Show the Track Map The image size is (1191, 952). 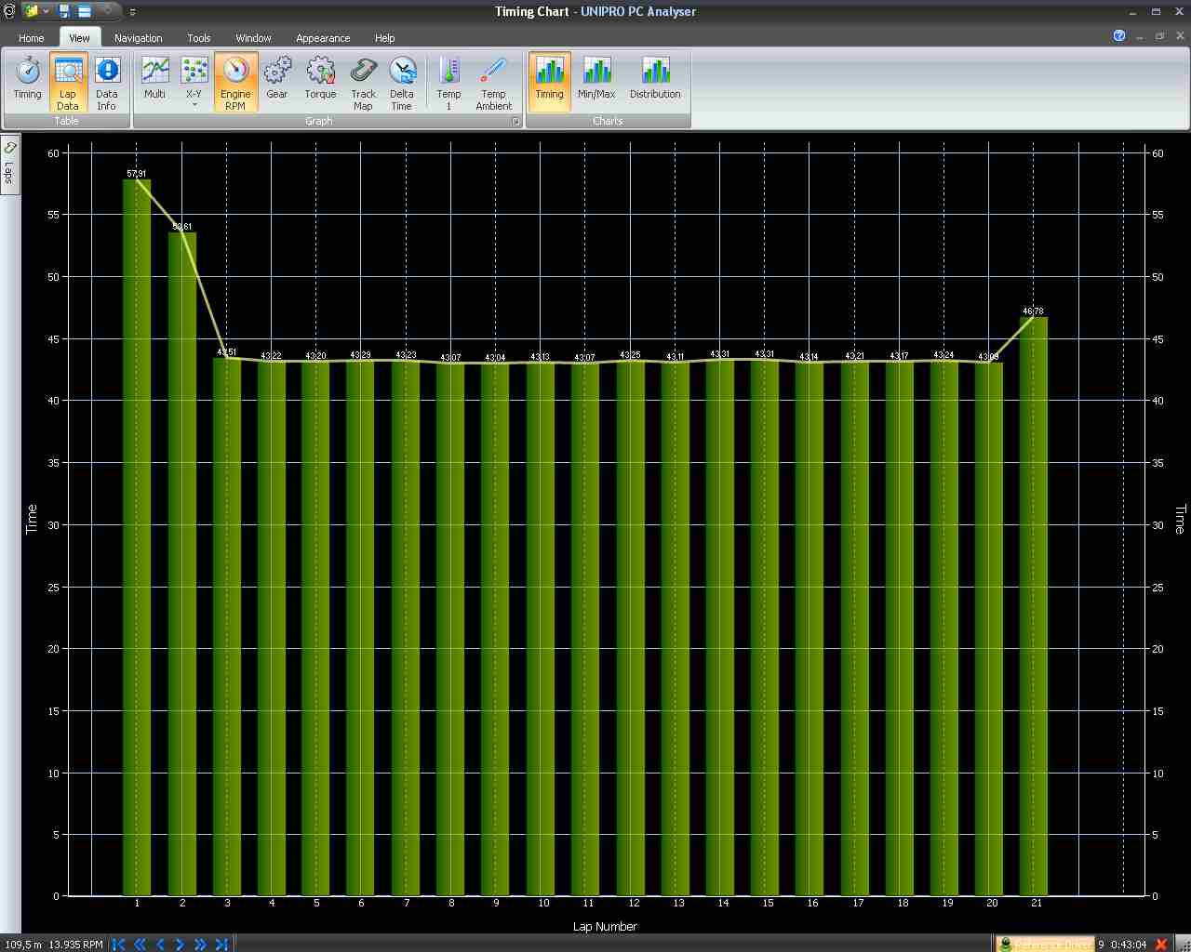pyautogui.click(x=363, y=83)
